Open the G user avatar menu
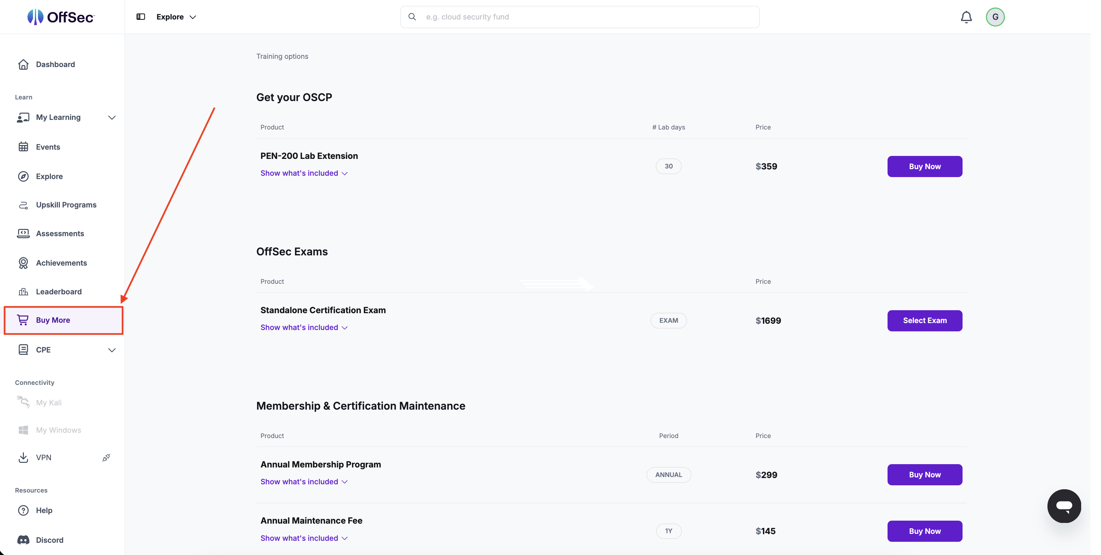 (995, 17)
